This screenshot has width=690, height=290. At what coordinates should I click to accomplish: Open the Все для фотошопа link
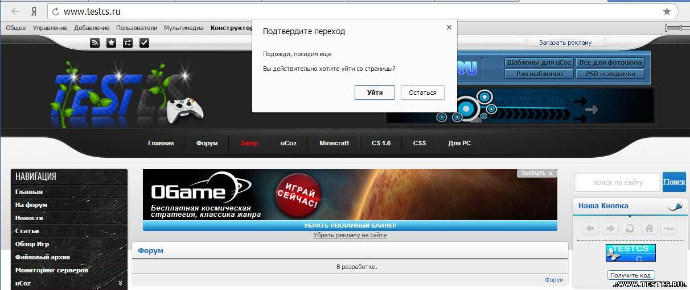coord(610,62)
